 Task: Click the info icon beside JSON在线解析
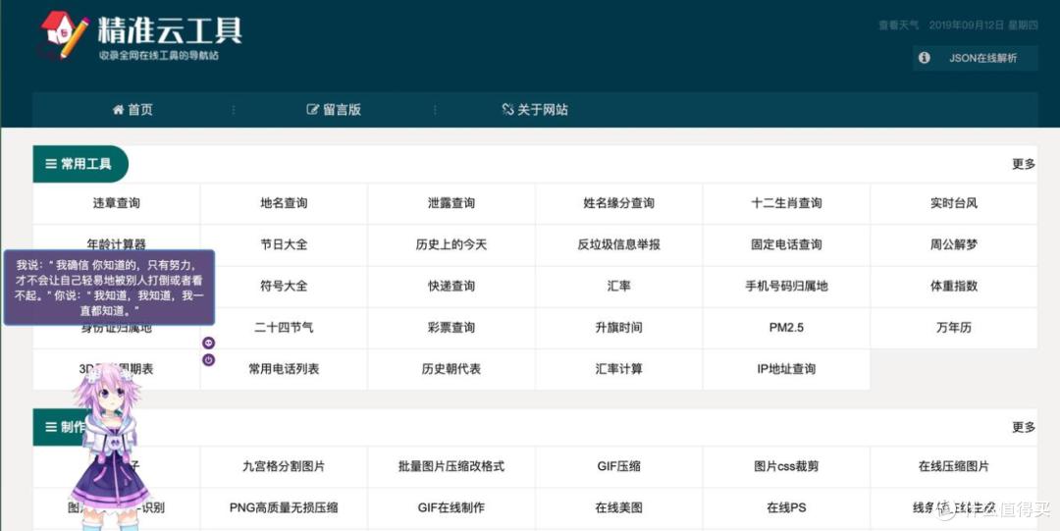925,58
